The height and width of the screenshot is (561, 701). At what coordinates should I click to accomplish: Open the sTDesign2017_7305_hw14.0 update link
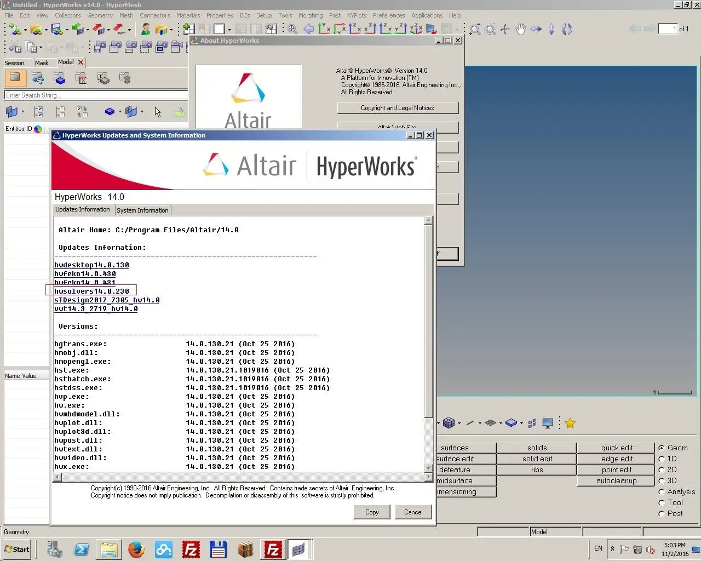pyautogui.click(x=107, y=300)
